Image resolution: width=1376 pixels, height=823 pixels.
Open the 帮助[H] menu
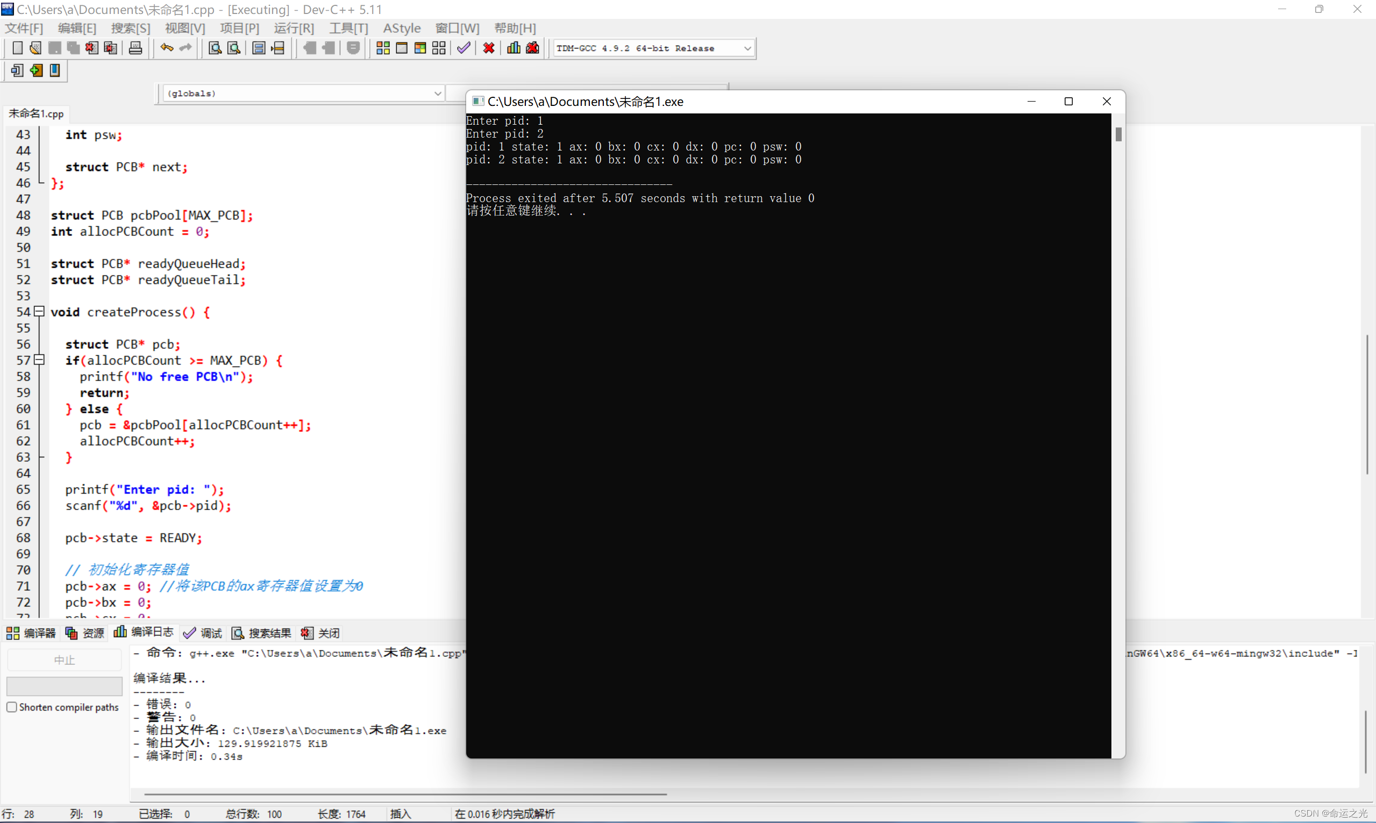coord(515,28)
